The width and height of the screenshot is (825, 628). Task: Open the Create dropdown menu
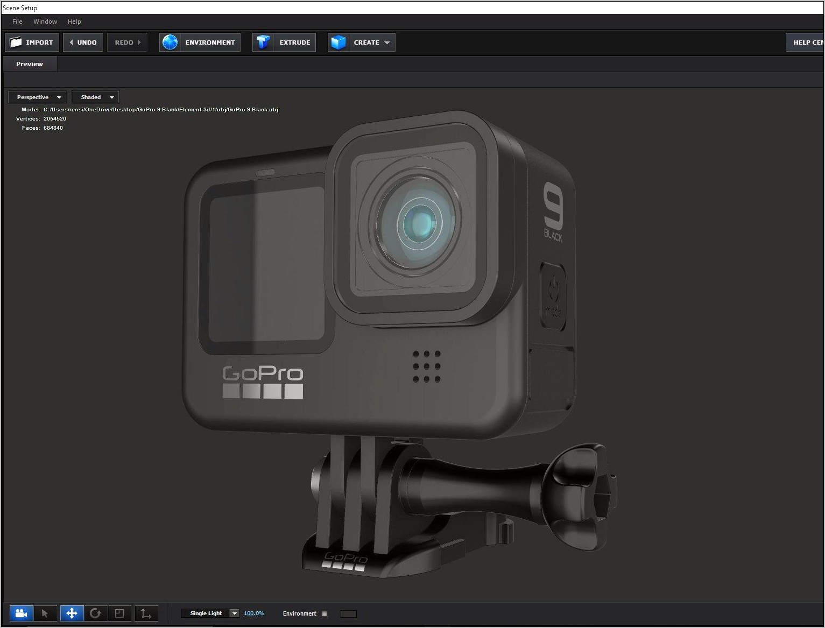pos(362,43)
